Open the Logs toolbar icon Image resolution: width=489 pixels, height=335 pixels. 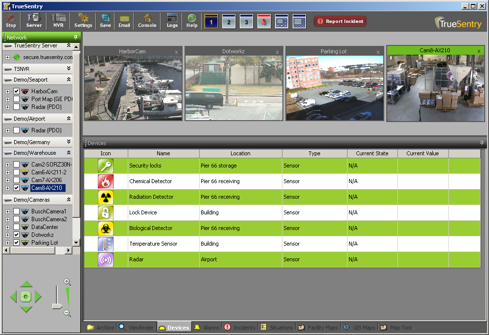(172, 21)
